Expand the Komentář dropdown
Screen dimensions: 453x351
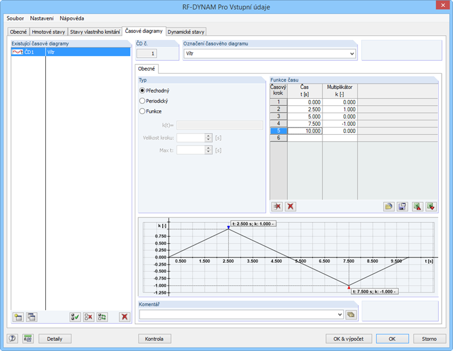point(340,314)
